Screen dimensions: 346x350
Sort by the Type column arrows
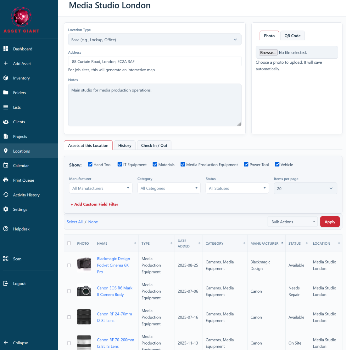point(171,243)
